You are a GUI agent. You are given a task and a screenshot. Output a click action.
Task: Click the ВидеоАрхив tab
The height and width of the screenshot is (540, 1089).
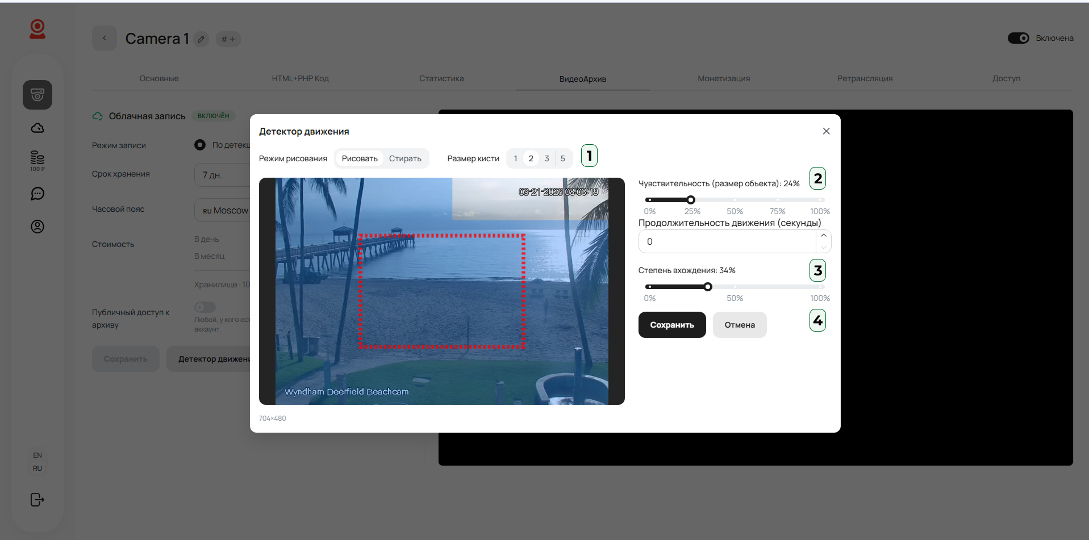583,79
